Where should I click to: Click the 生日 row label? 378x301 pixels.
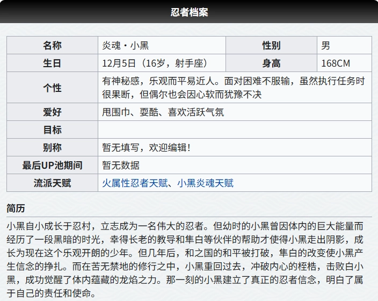pyautogui.click(x=52, y=63)
